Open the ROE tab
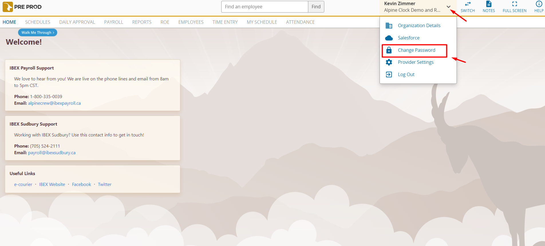Image resolution: width=545 pixels, height=246 pixels. point(165,22)
